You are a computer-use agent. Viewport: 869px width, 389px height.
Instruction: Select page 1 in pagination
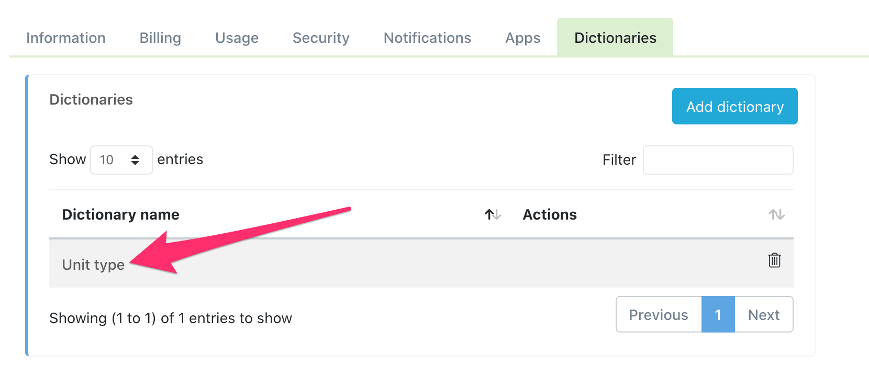point(718,315)
